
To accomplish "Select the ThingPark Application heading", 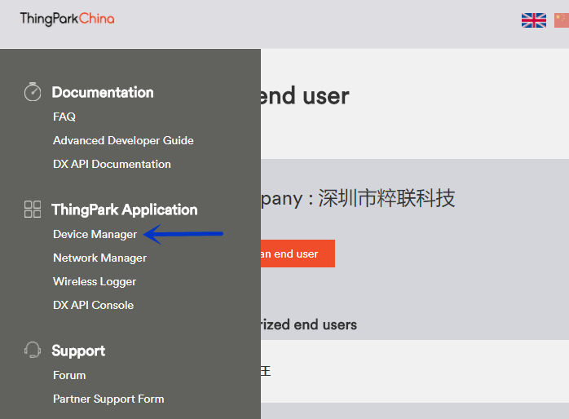I will point(125,209).
